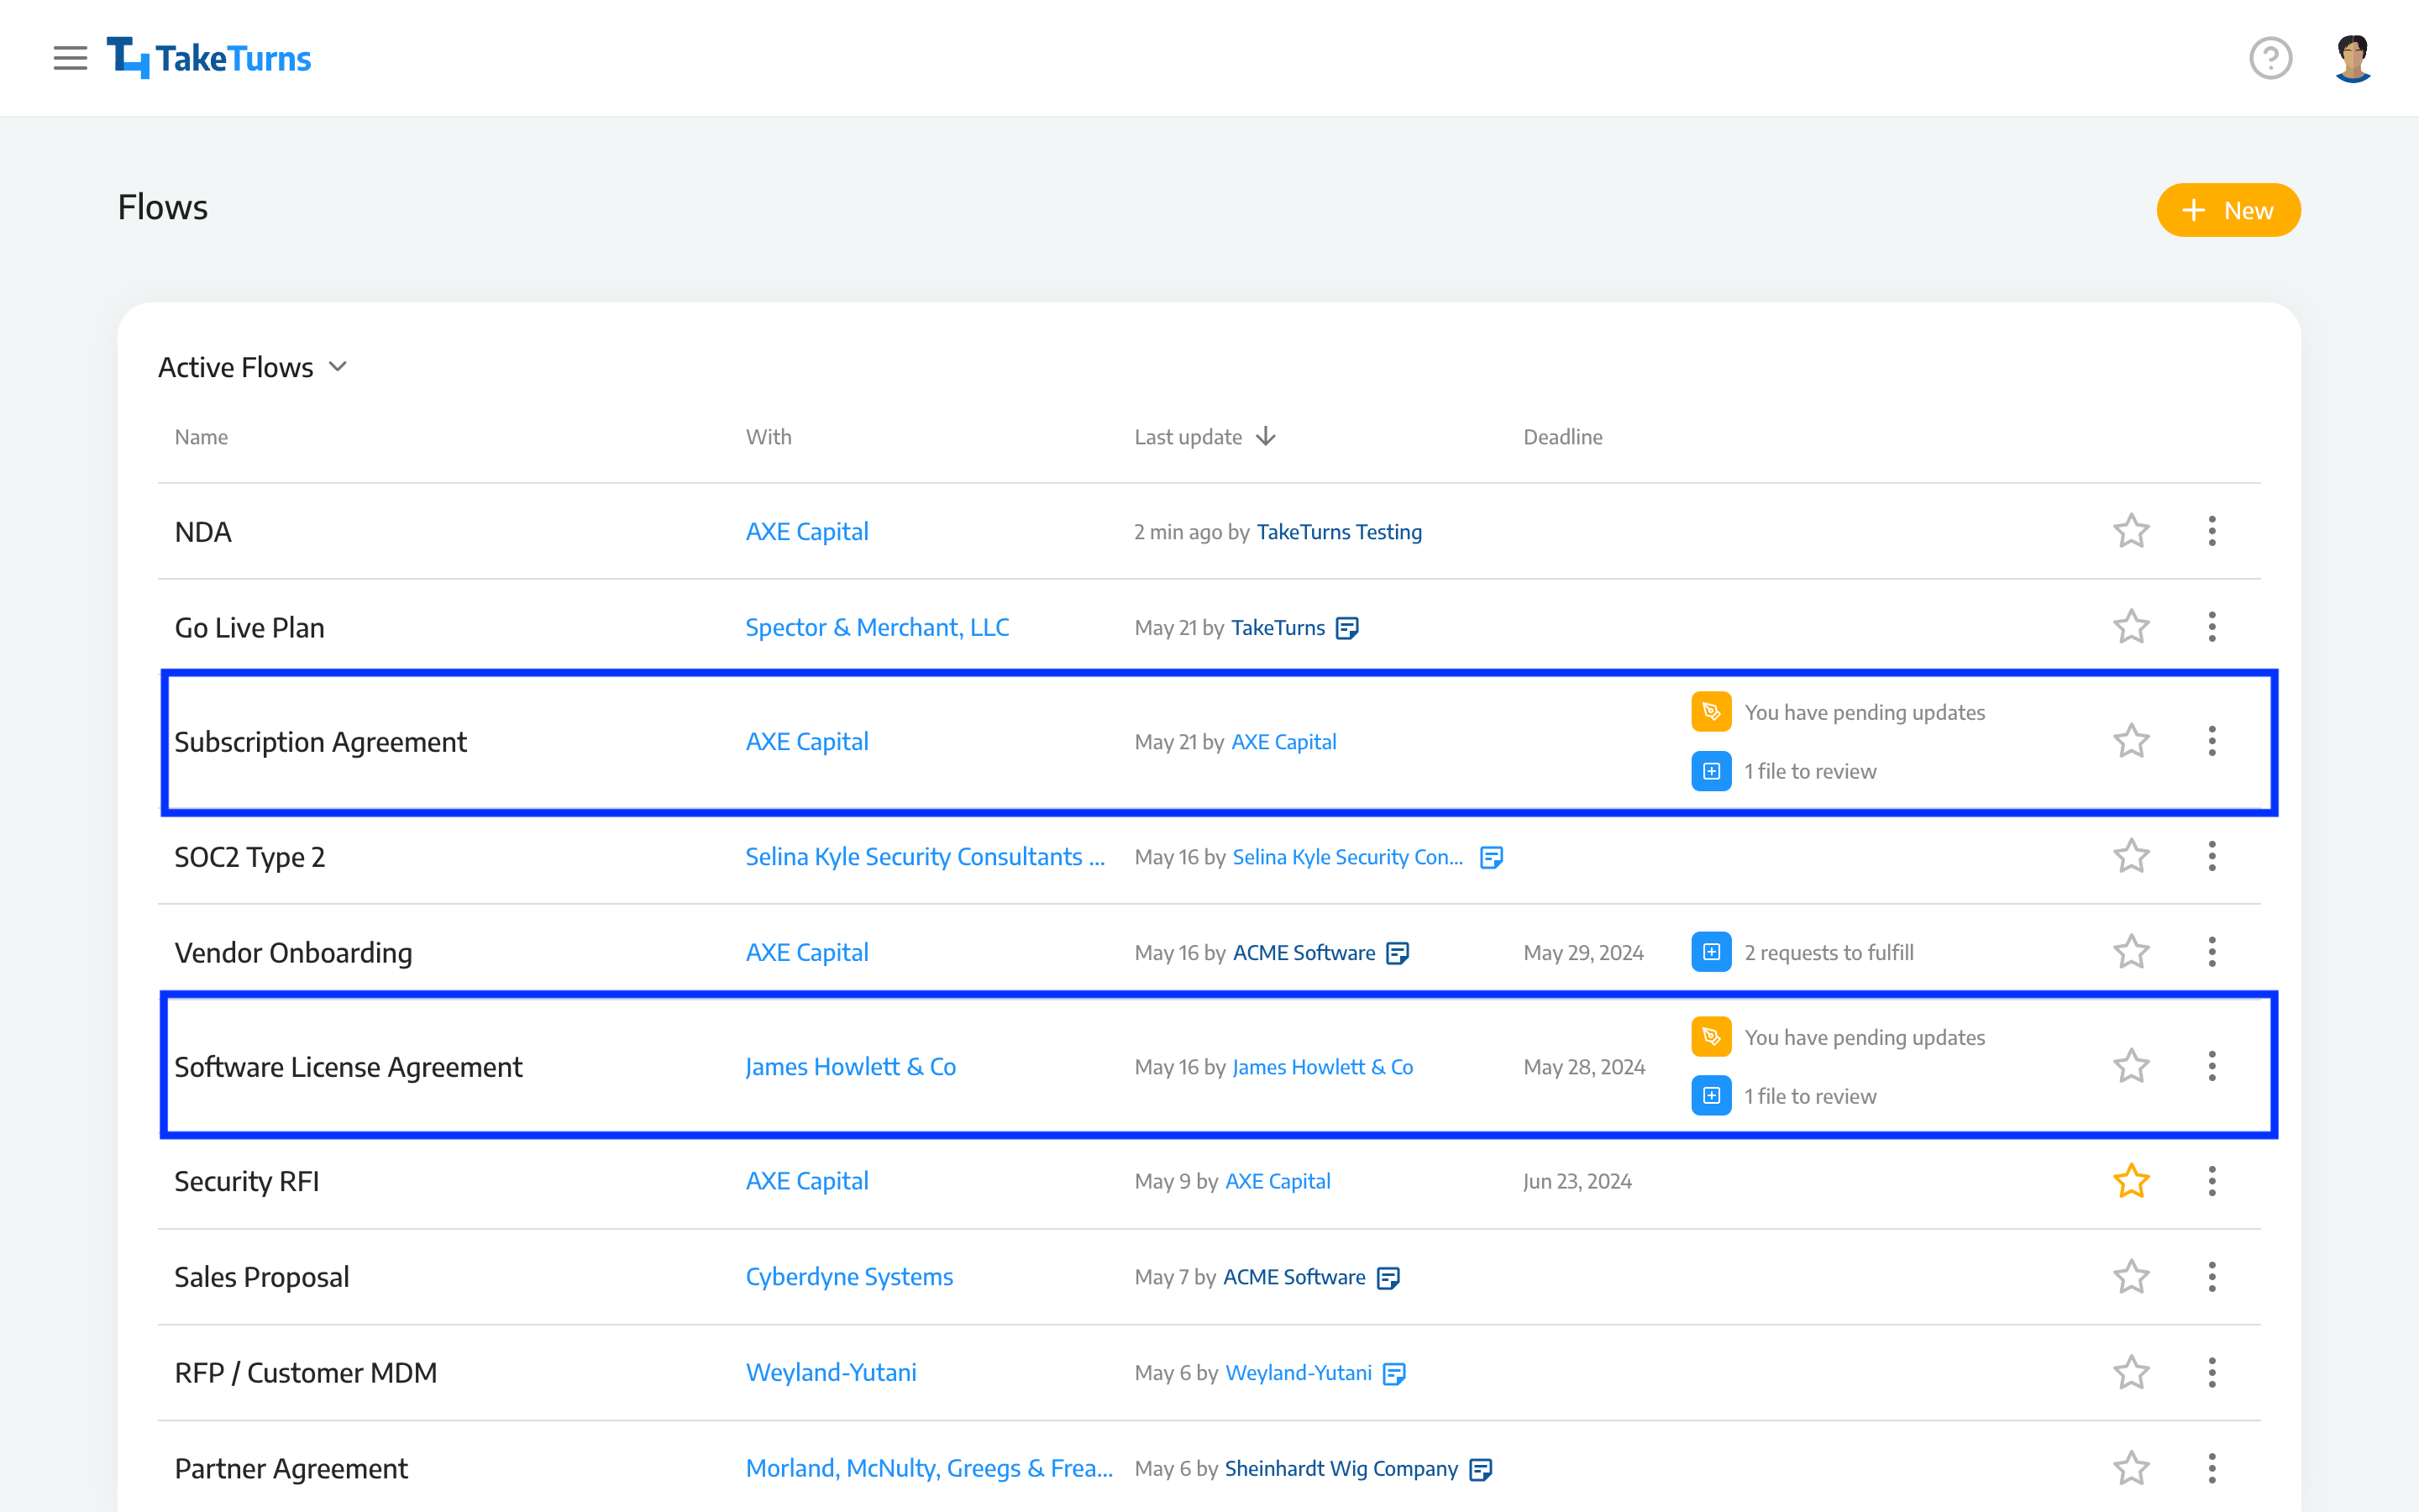Open more options for Subscription Agreement
Screen dimensions: 2419x1512
(x=2212, y=741)
